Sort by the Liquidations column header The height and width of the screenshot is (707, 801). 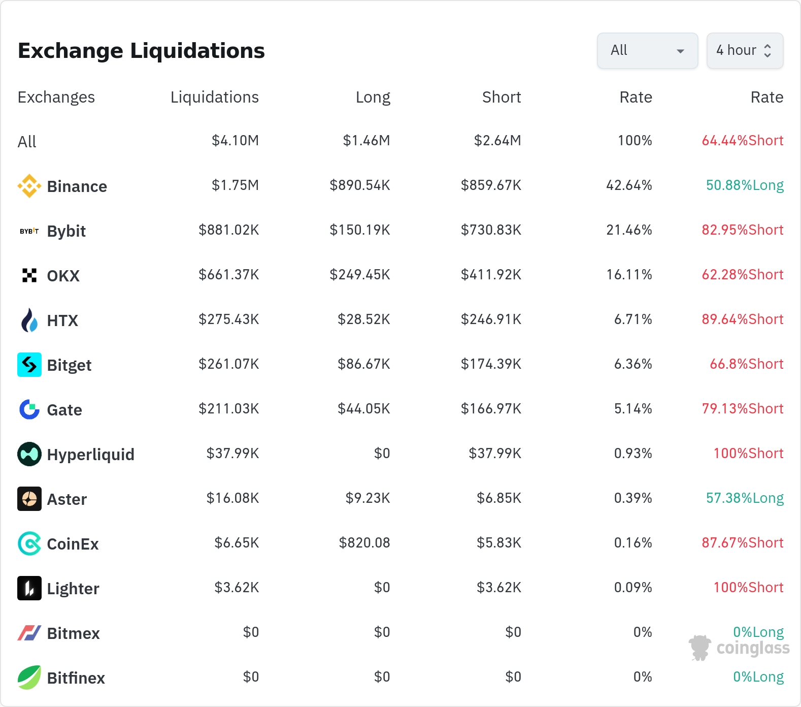[x=214, y=97]
